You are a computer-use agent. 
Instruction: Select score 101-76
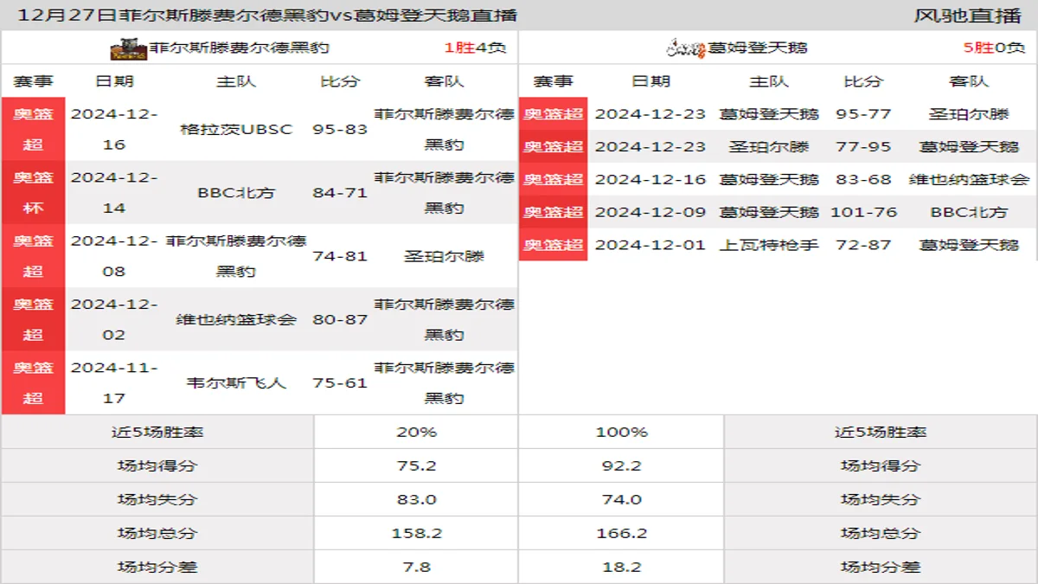click(x=863, y=212)
